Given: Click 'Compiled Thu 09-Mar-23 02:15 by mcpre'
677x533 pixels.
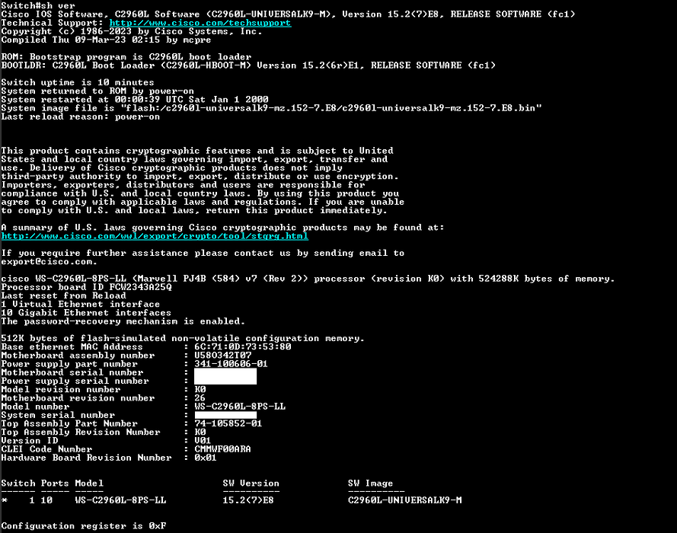Looking at the screenshot, I should coord(106,40).
